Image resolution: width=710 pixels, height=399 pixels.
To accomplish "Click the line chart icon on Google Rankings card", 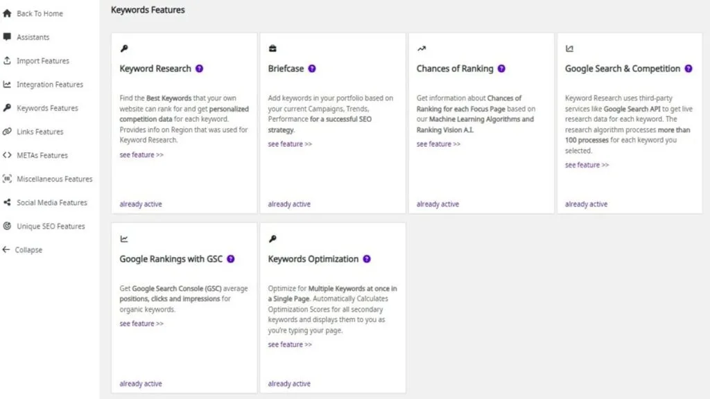I will tap(124, 239).
